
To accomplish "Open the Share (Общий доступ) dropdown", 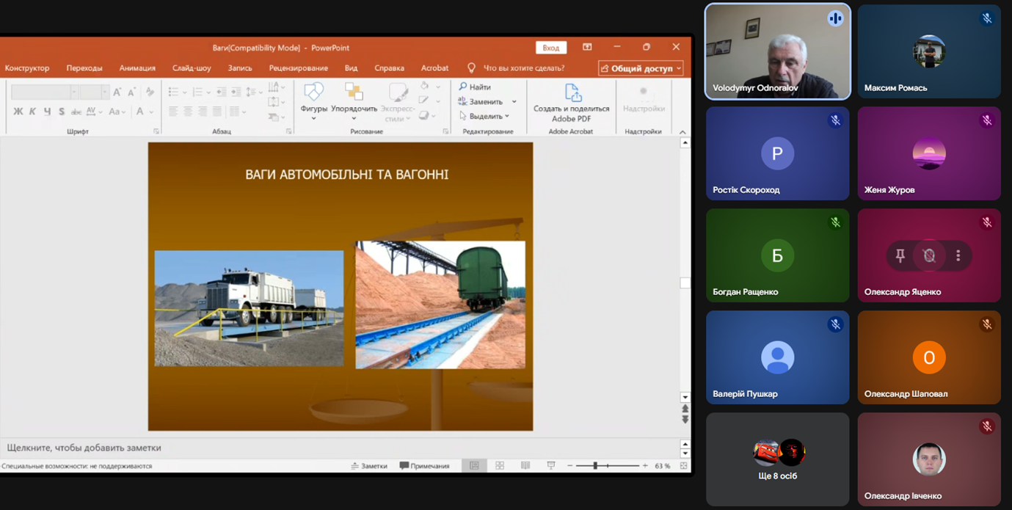I will 641,68.
